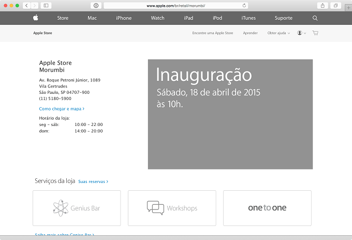
Task: Open Saiba mais sobre Genius Bar link
Action: (x=64, y=234)
